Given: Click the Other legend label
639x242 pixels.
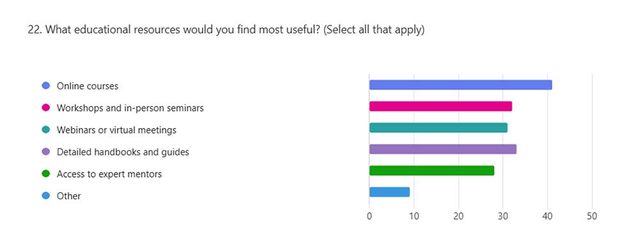Looking at the screenshot, I should pos(69,196).
